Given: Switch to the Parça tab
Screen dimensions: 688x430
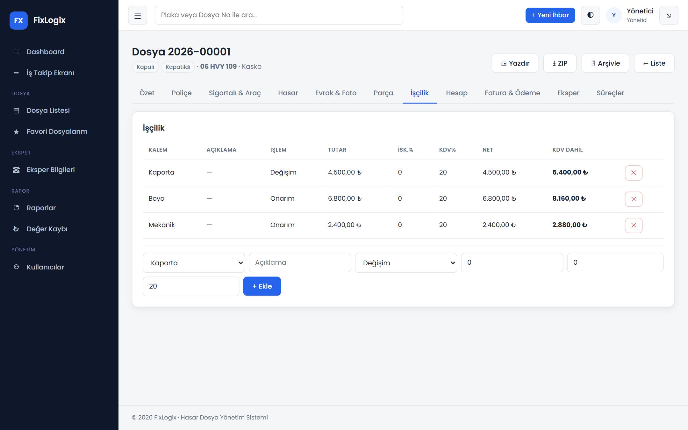Looking at the screenshot, I should coord(383,93).
